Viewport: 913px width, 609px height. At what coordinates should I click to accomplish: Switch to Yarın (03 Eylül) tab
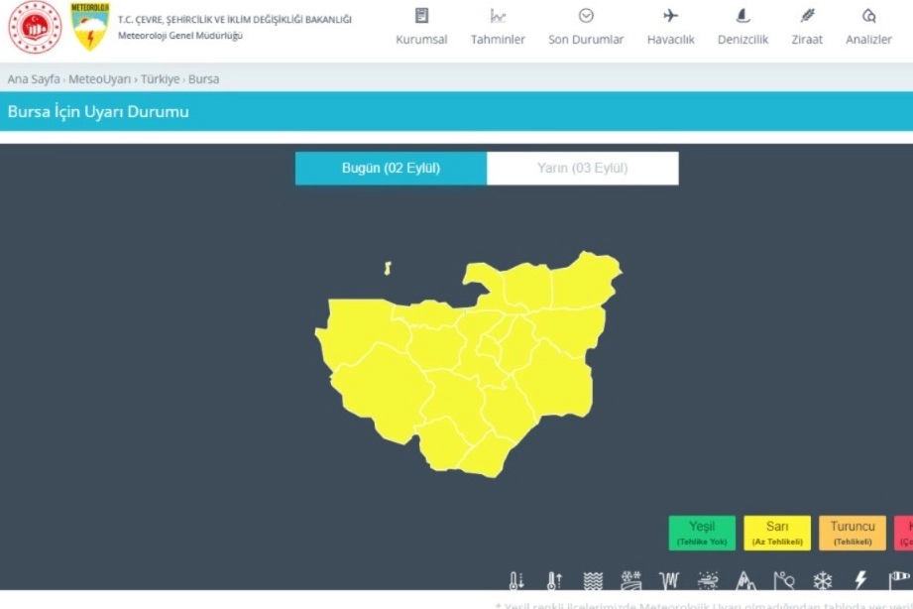point(583,169)
